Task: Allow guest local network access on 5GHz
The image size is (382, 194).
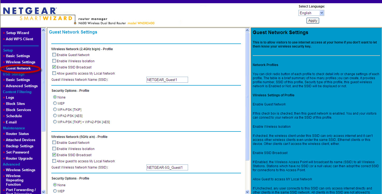Action: coord(54,161)
